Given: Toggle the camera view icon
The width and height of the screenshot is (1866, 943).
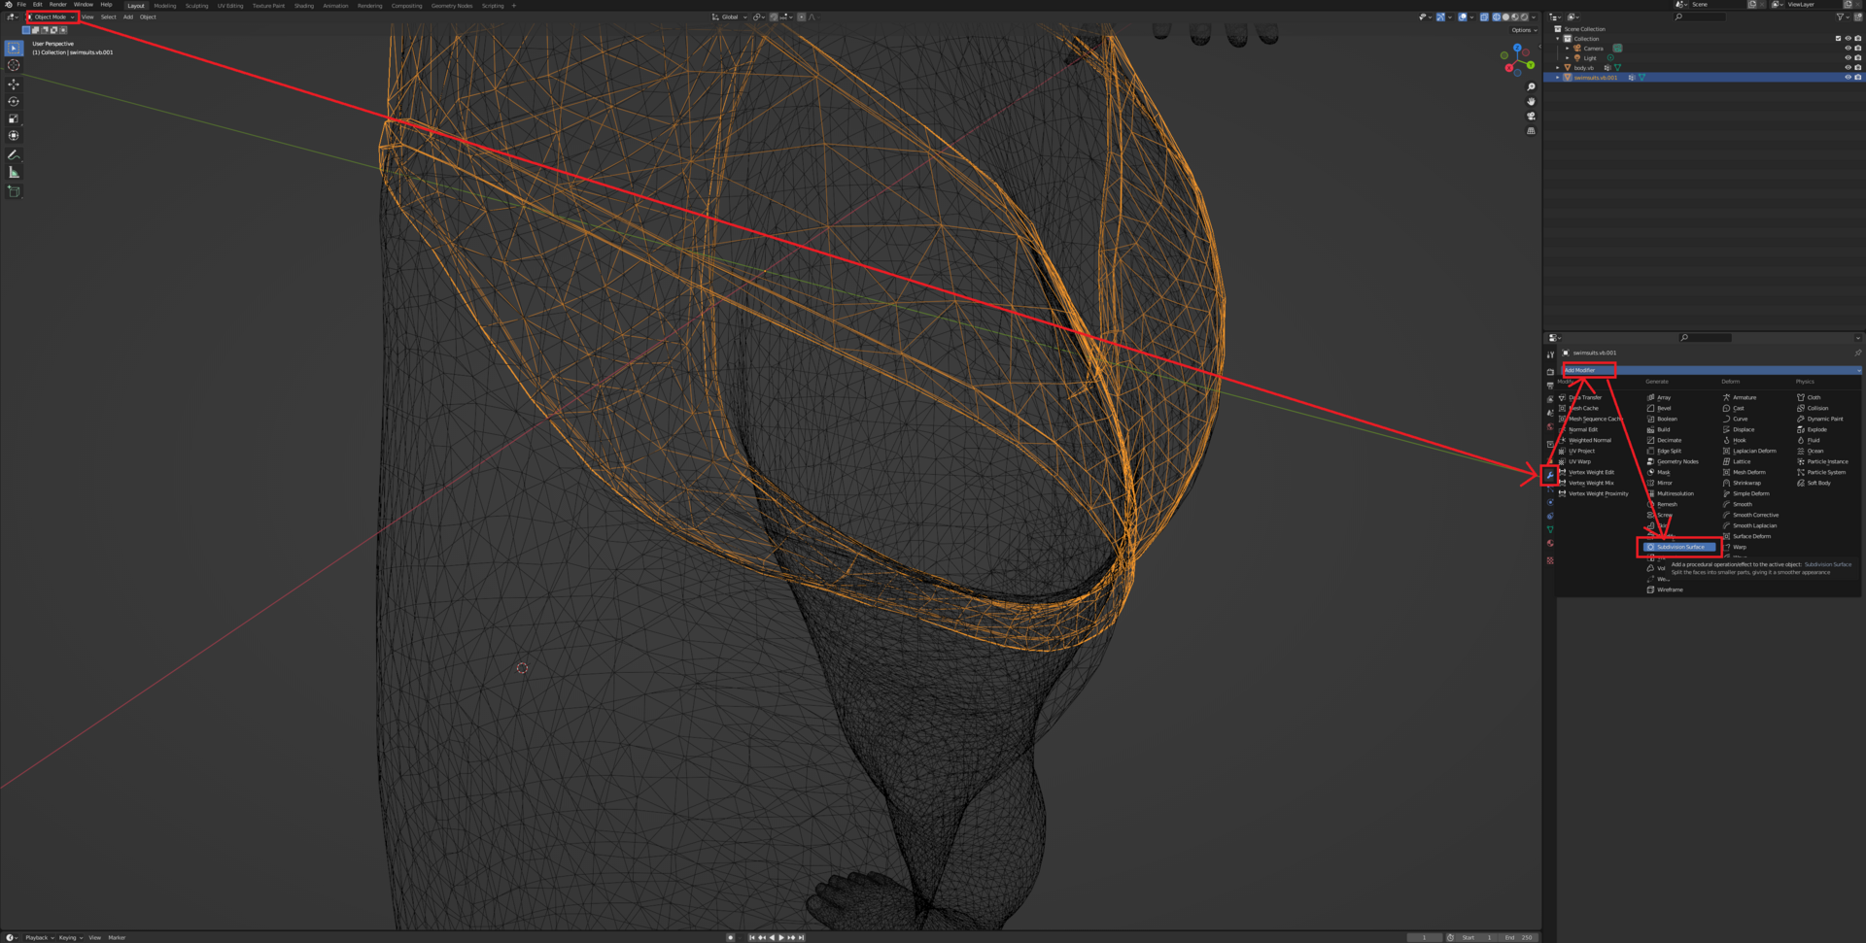Looking at the screenshot, I should (1531, 117).
